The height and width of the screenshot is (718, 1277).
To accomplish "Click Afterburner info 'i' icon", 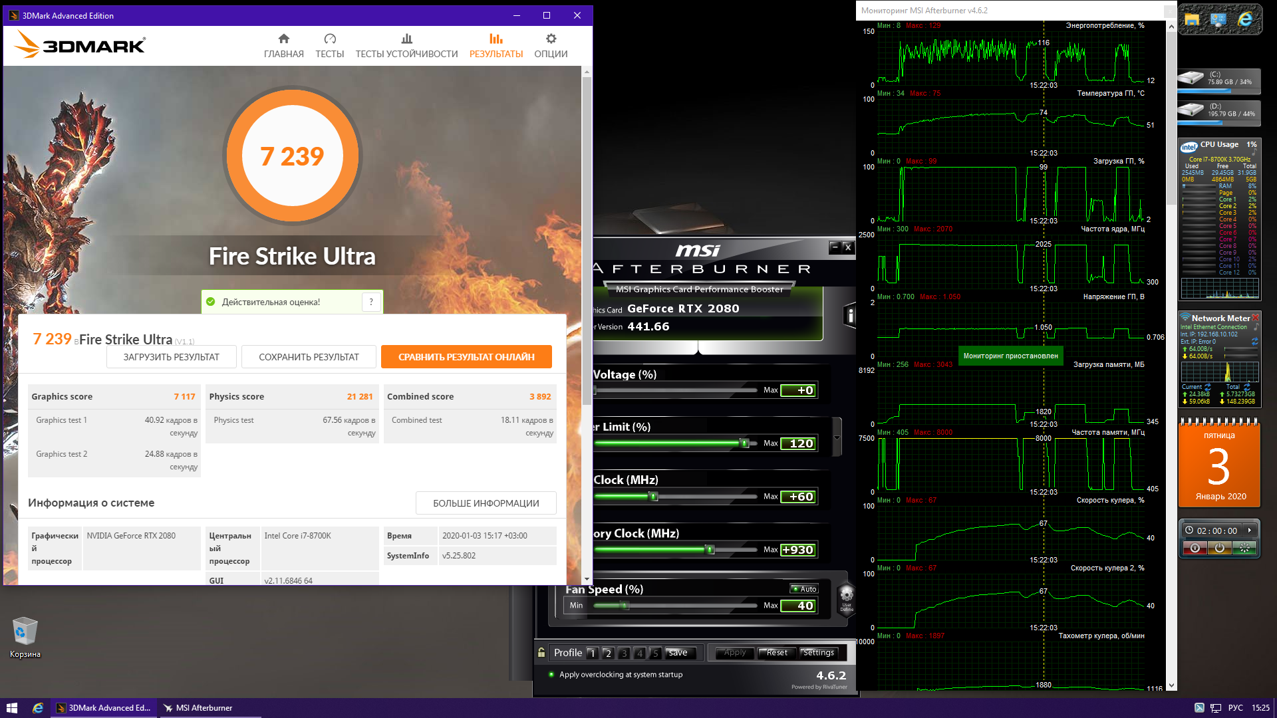I will [850, 316].
